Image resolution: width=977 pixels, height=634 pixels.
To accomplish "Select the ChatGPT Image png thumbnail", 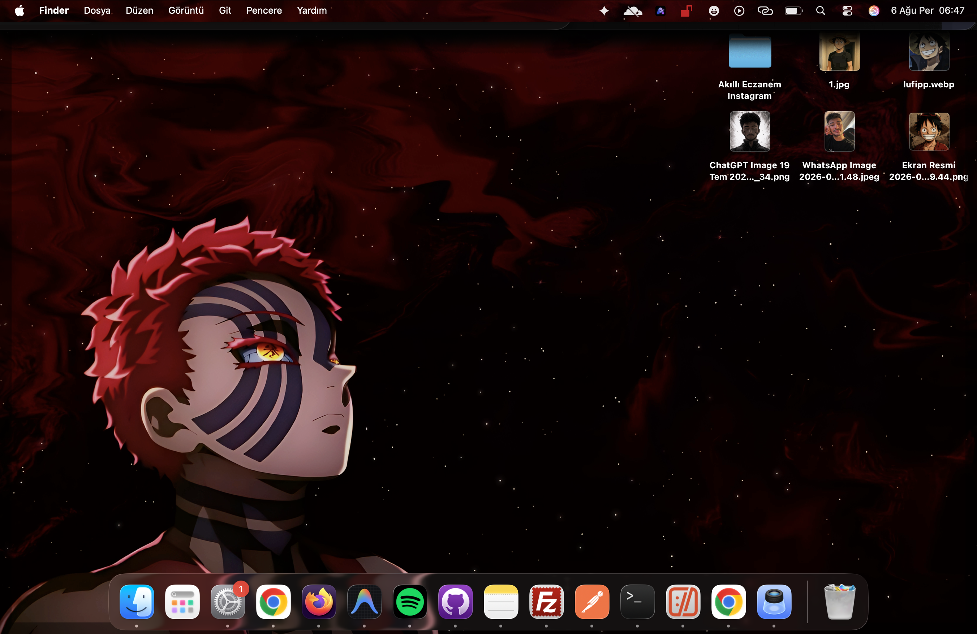I will tap(750, 131).
